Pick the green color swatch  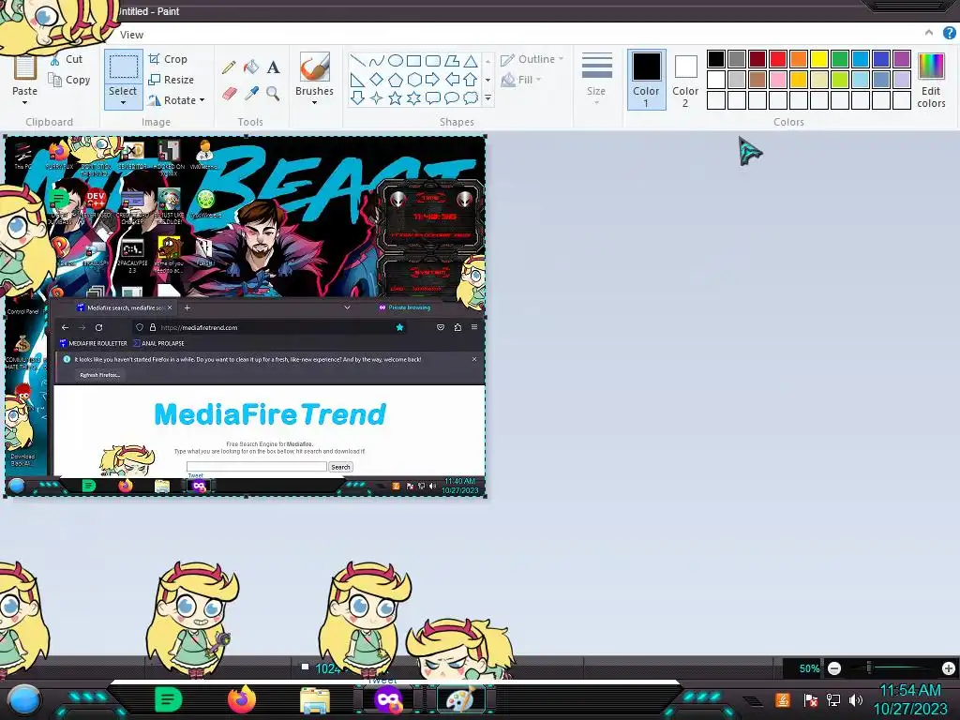(x=840, y=59)
